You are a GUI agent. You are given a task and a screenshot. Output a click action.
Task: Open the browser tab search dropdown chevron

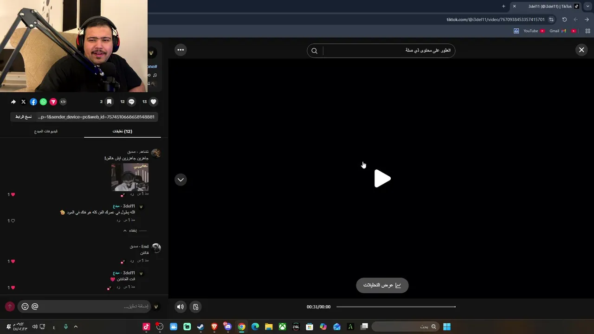pyautogui.click(x=588, y=6)
